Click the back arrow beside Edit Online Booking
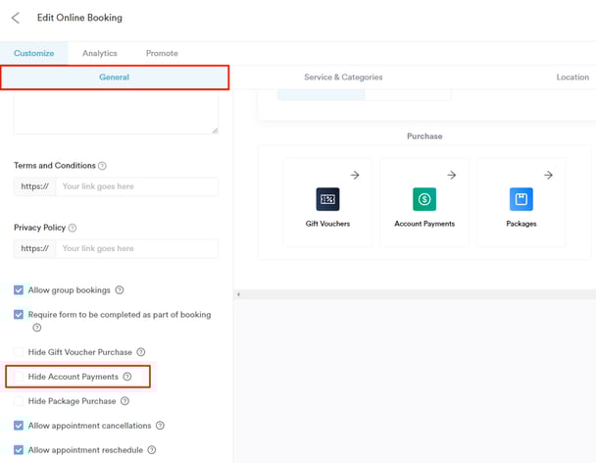The height and width of the screenshot is (463, 596). [16, 18]
